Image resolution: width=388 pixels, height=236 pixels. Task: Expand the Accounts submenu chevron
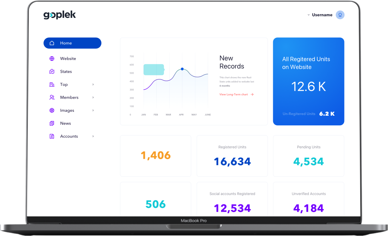93,136
